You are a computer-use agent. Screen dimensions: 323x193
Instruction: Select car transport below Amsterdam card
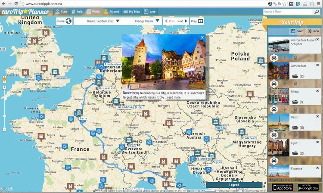274,84
